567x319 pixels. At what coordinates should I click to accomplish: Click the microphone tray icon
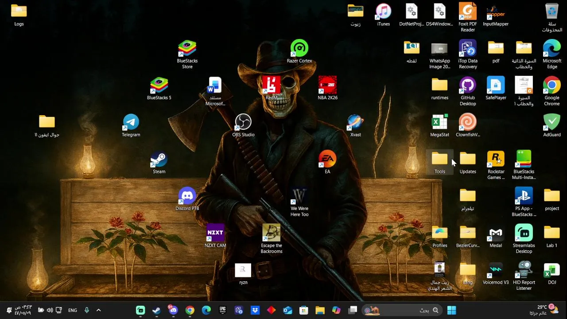click(x=87, y=310)
